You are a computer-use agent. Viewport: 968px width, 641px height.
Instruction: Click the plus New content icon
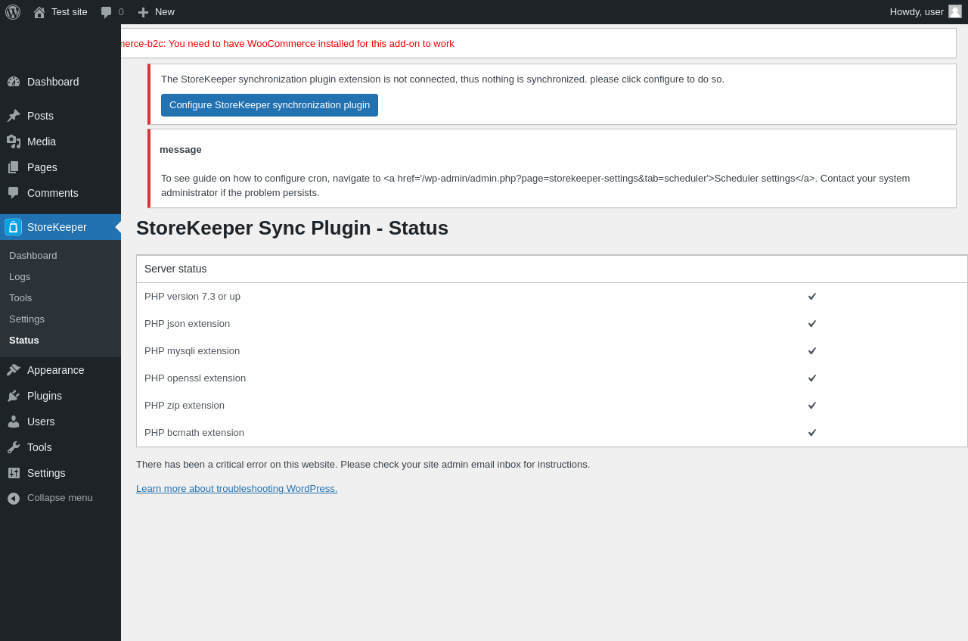143,12
